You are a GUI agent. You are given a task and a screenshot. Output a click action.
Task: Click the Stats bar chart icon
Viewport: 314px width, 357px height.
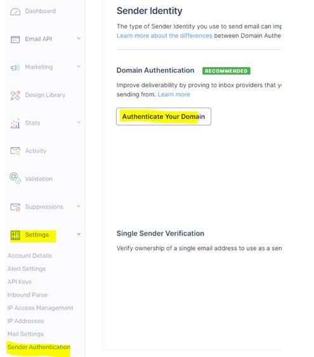point(15,123)
